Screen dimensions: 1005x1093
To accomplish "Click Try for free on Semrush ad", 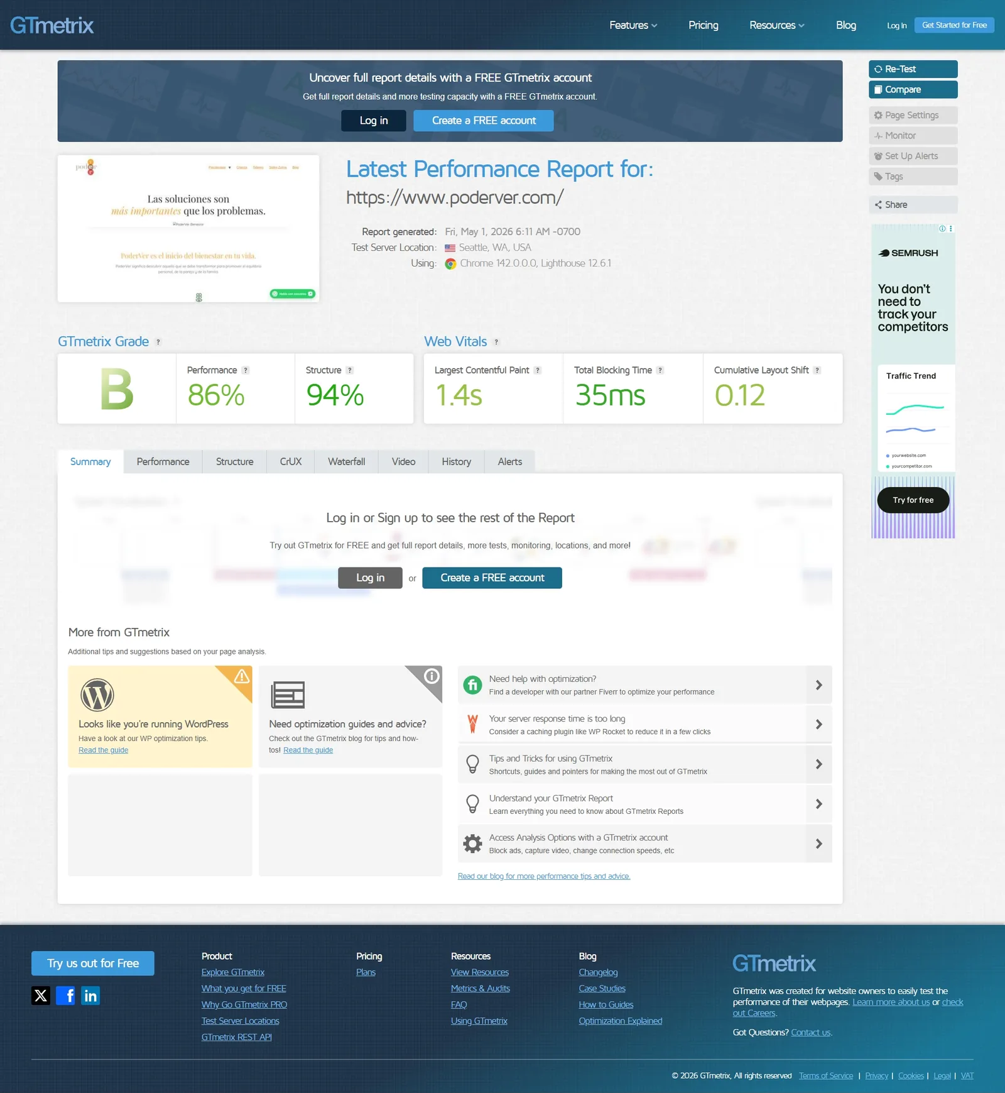I will (913, 500).
